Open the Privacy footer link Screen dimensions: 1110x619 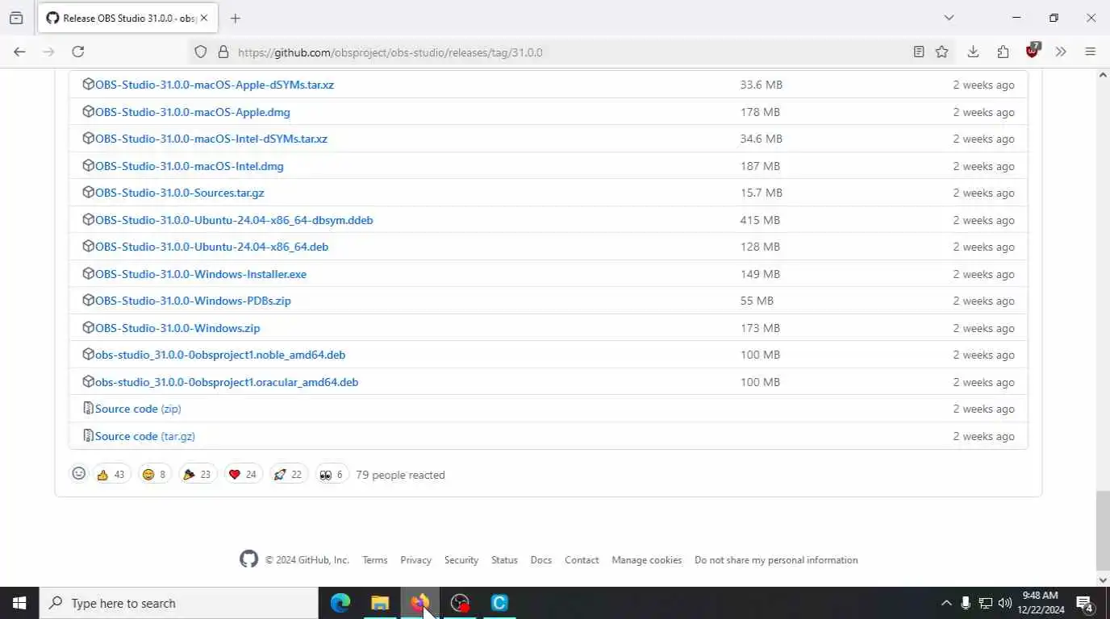[415, 560]
